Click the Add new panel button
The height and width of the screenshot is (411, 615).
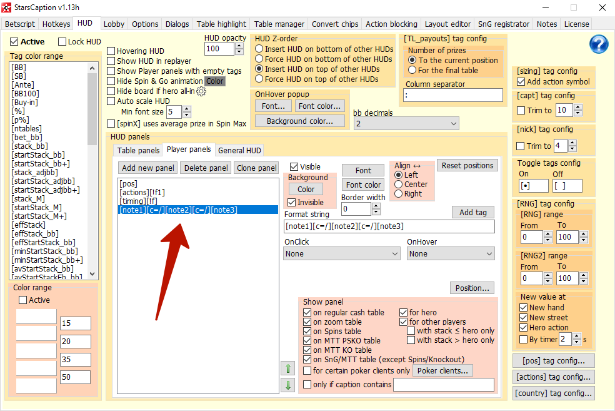pos(147,168)
